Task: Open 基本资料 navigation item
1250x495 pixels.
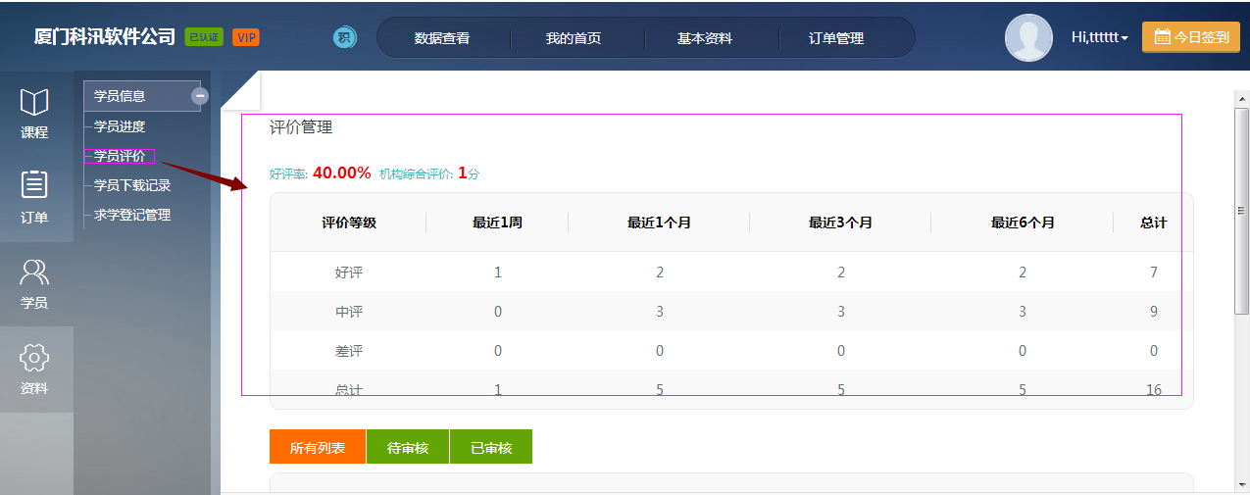Action: pyautogui.click(x=705, y=38)
